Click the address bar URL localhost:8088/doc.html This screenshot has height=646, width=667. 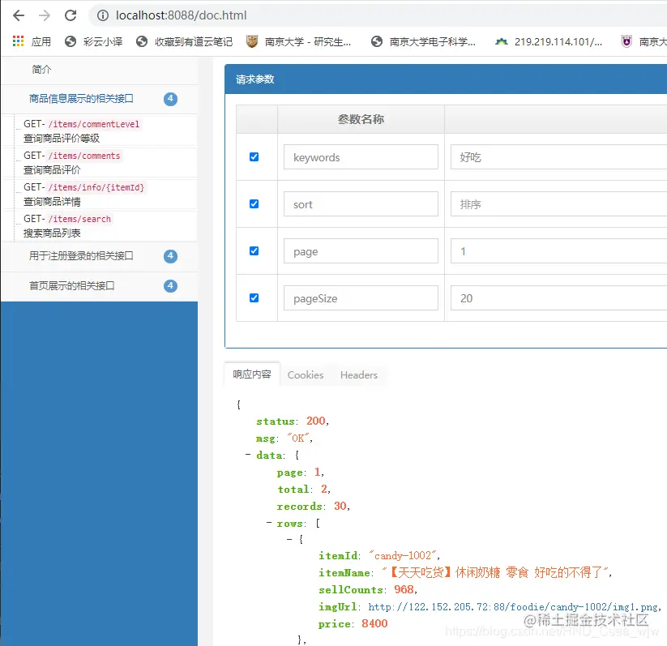182,15
